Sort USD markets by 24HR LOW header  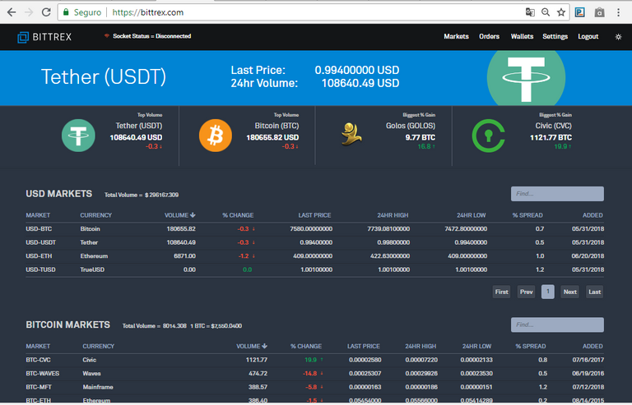point(472,215)
